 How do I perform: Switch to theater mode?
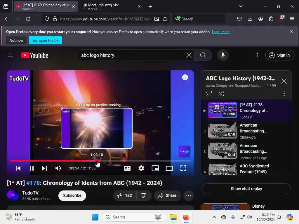pyautogui.click(x=169, y=168)
